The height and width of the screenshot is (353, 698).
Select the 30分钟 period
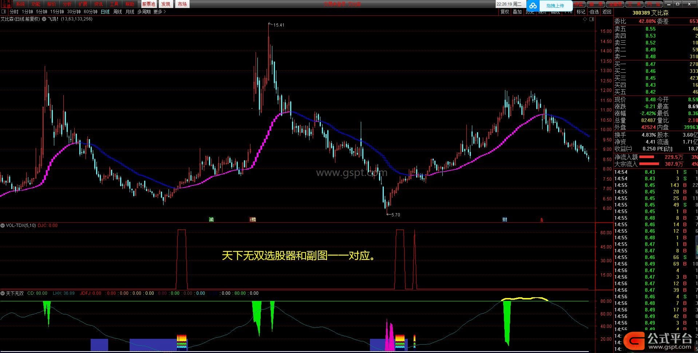click(74, 12)
